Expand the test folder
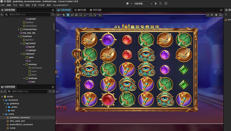The width and height of the screenshot is (231, 131). click(x=6, y=111)
